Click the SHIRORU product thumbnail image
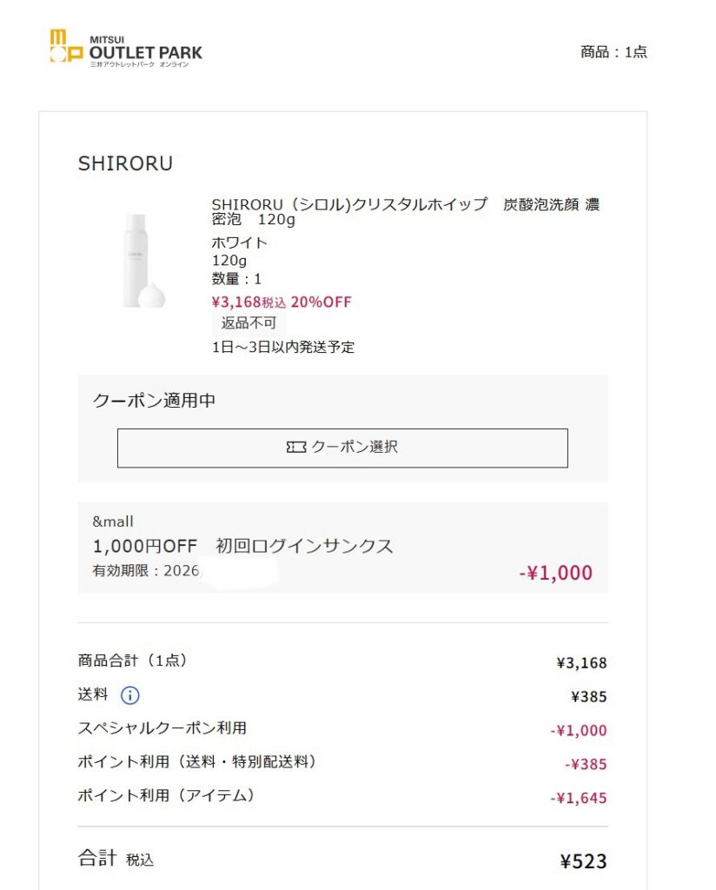This screenshot has width=716, height=890. [x=143, y=261]
